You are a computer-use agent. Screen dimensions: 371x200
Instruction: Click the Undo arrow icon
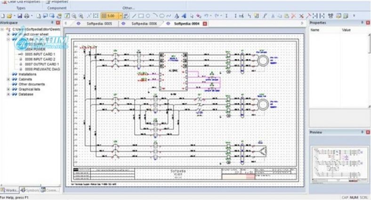pos(206,16)
